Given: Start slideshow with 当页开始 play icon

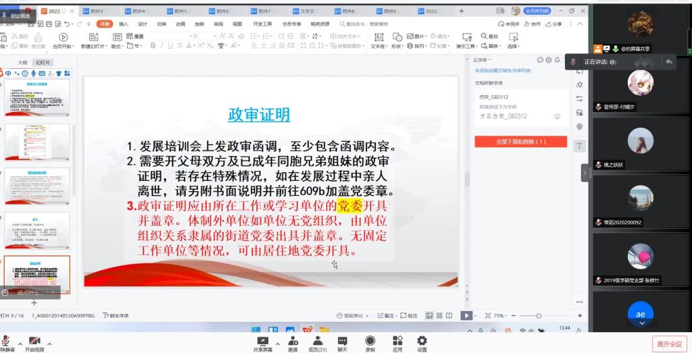Looking at the screenshot, I should [63, 37].
